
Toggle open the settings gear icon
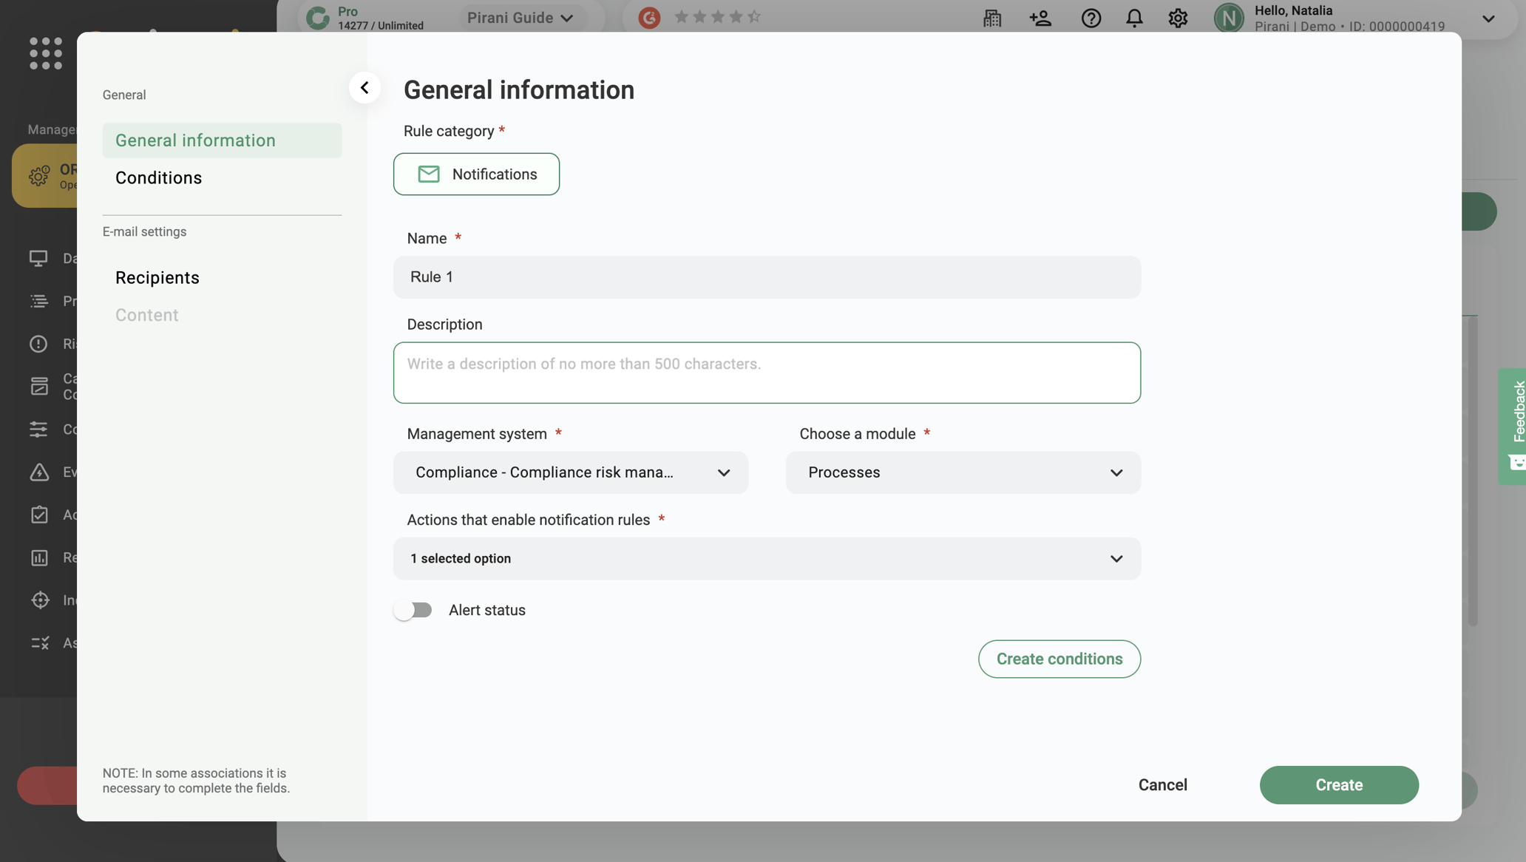click(1178, 18)
